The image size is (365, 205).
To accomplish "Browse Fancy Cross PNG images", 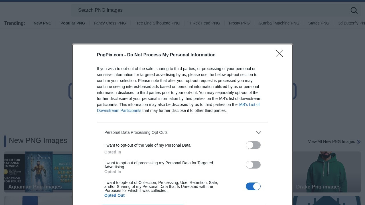I will tap(110, 23).
